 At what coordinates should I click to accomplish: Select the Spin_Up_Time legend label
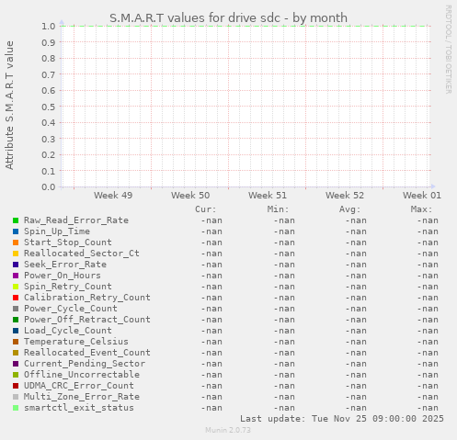pyautogui.click(x=57, y=231)
